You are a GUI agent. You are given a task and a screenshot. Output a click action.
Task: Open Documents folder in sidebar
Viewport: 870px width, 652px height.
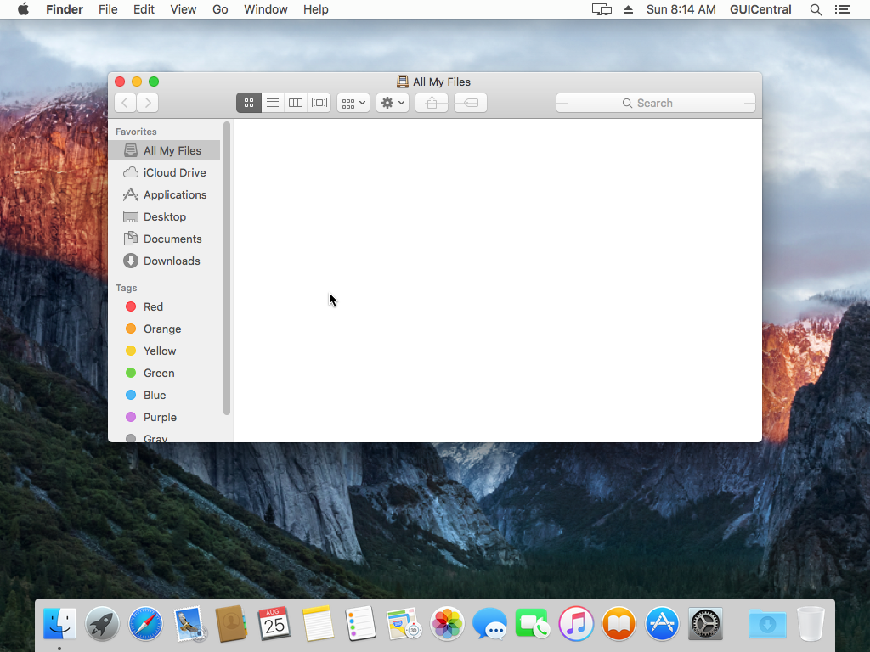click(164, 239)
